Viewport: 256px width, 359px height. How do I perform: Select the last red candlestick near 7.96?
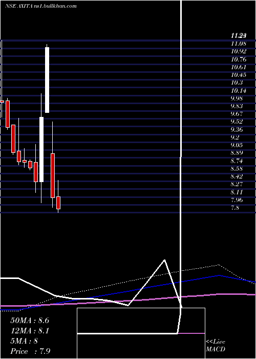(58, 203)
